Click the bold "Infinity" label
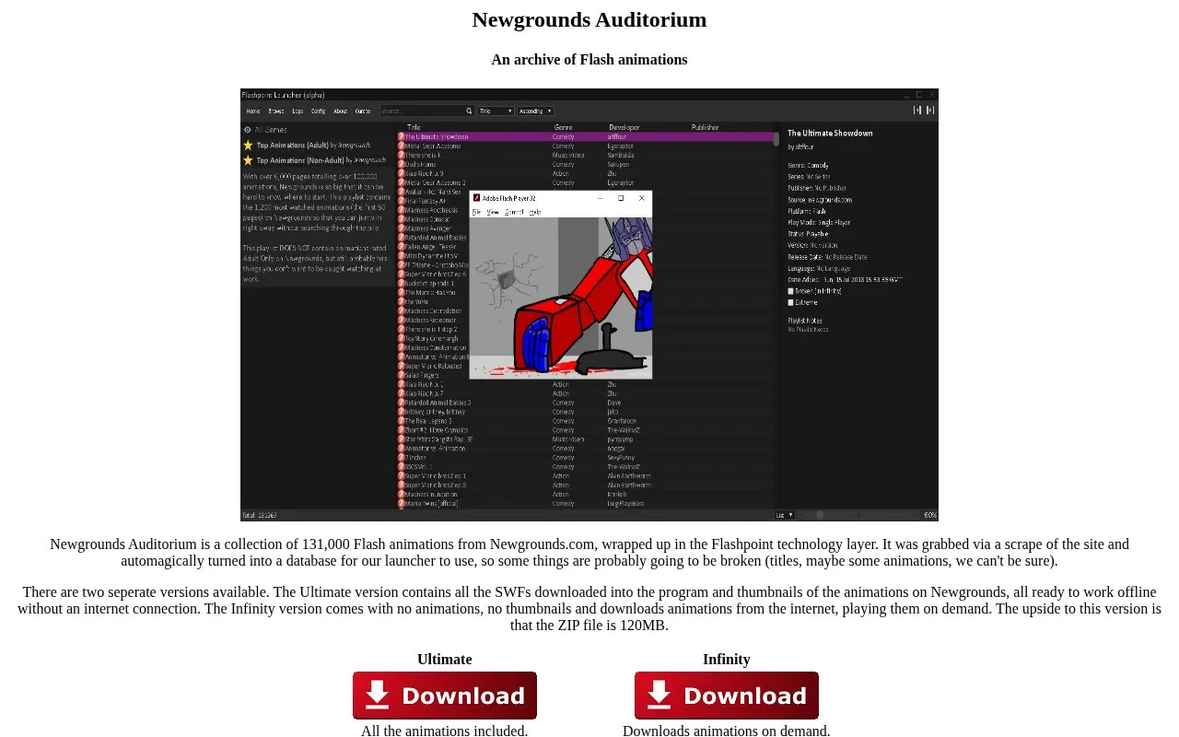The height and width of the screenshot is (737, 1179). [x=727, y=660]
